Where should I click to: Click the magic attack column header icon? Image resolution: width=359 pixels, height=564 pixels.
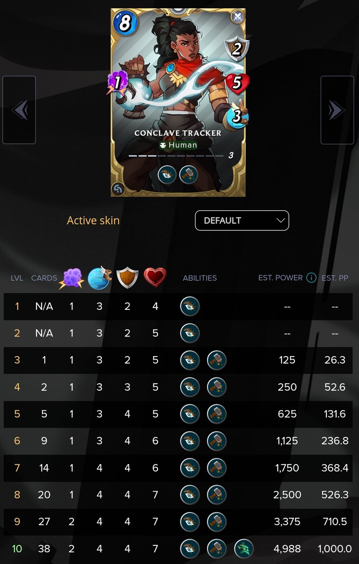click(71, 278)
